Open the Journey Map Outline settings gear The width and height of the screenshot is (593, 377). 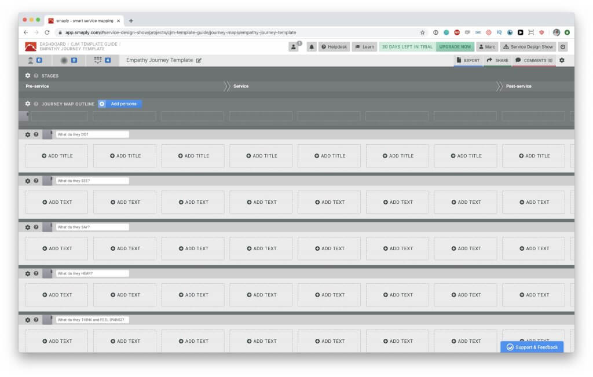click(x=27, y=104)
